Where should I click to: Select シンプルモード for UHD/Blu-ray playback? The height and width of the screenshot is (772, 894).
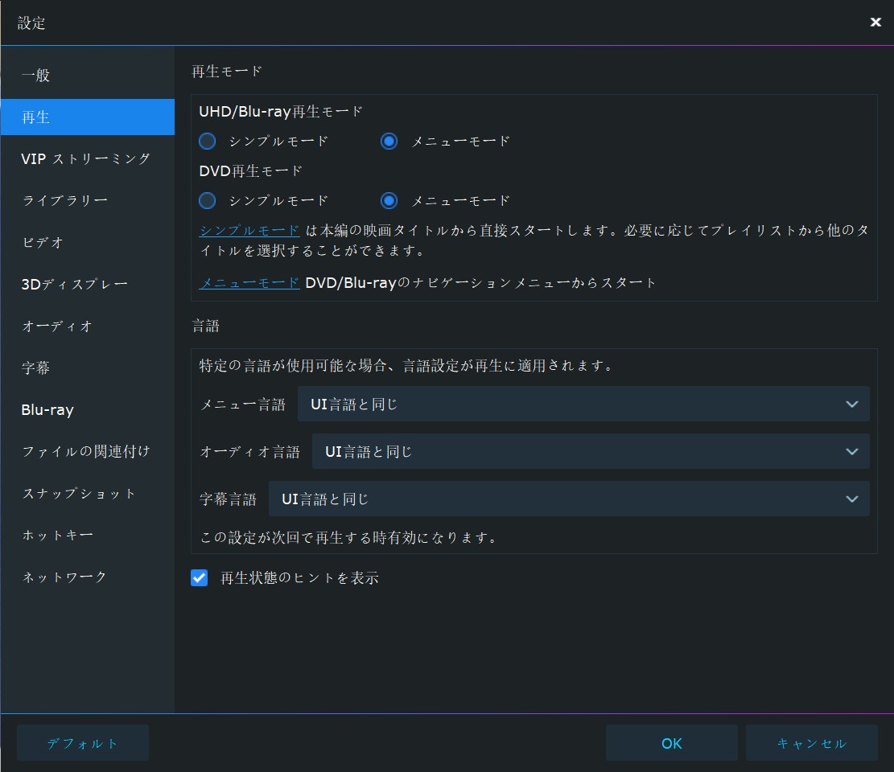tap(208, 142)
